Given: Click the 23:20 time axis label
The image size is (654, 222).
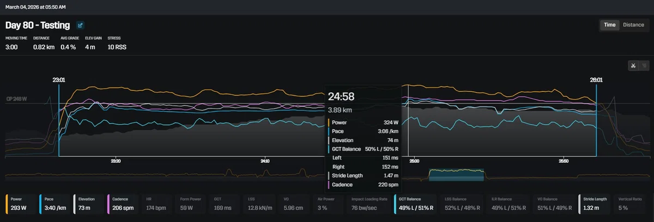Looking at the screenshot, I should pyautogui.click(x=116, y=161).
